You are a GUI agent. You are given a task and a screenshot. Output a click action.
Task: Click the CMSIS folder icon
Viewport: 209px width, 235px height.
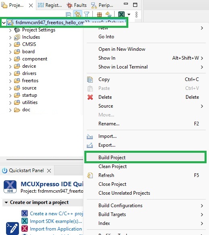(x=17, y=44)
